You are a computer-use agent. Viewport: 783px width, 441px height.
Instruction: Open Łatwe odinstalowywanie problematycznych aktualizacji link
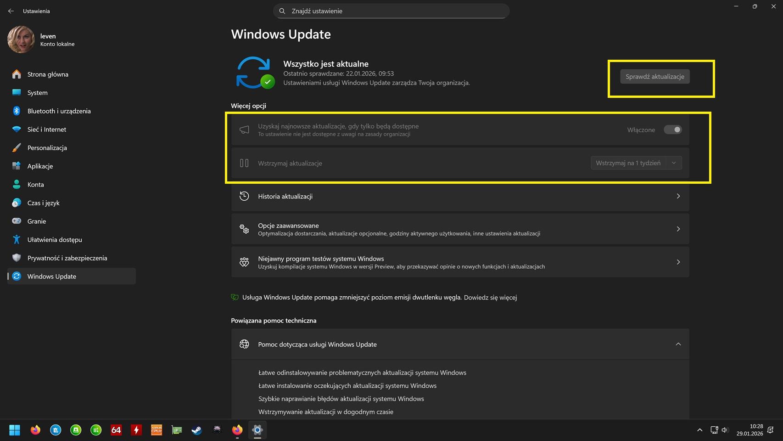click(x=362, y=373)
